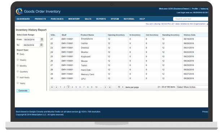Open the Reports menu
The image size is (223, 135).
(x=101, y=19)
